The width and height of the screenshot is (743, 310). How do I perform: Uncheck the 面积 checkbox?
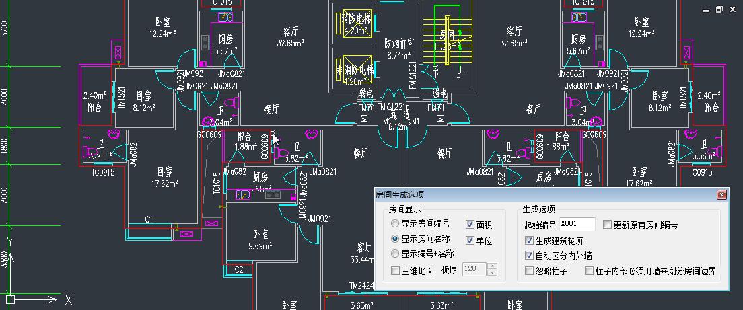(x=470, y=225)
